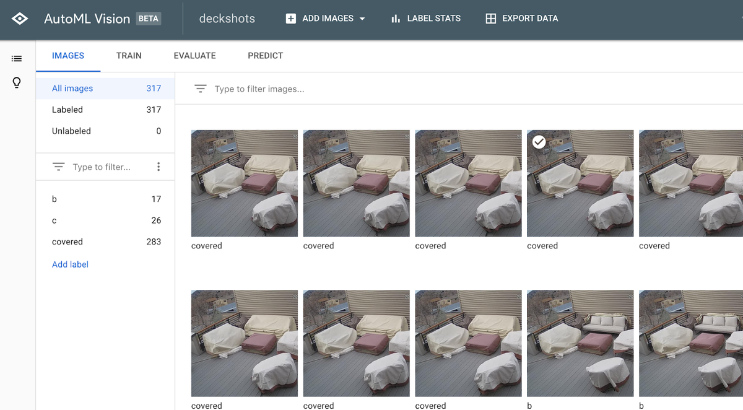Switch to the Evaluate tab
Screen dimensions: 743x410
tap(194, 56)
